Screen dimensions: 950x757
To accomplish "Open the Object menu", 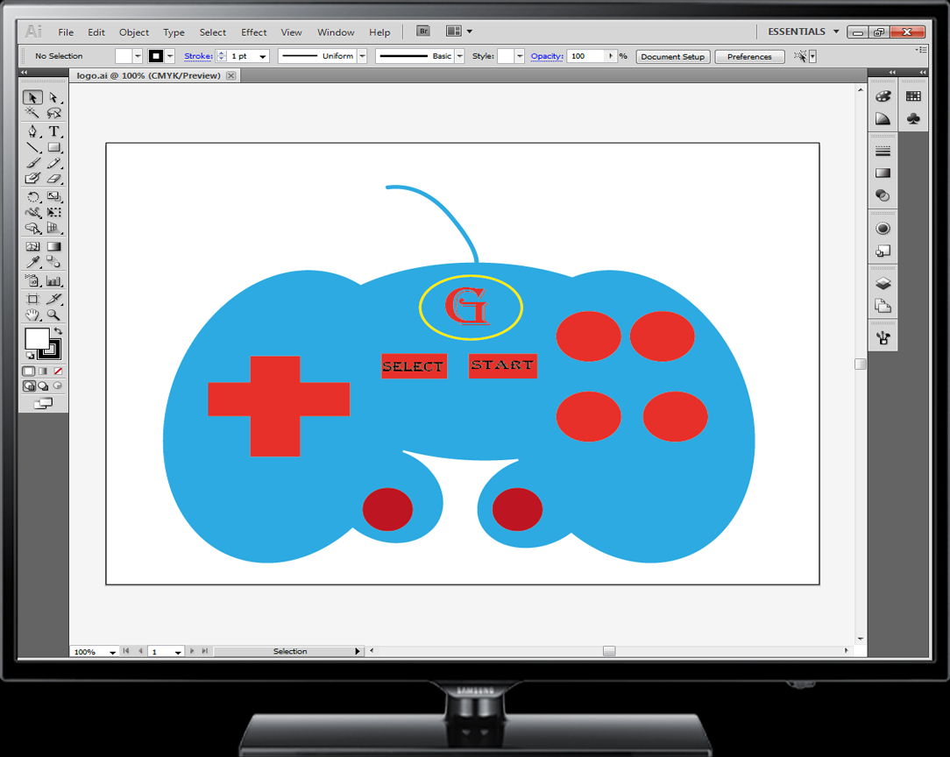I will tap(134, 32).
